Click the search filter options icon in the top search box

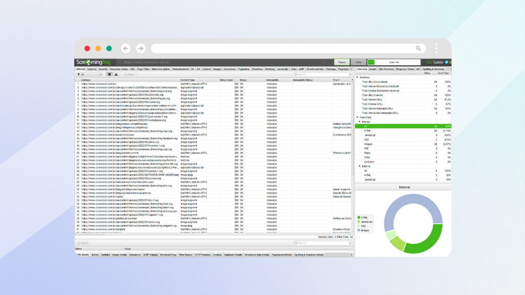click(350, 74)
